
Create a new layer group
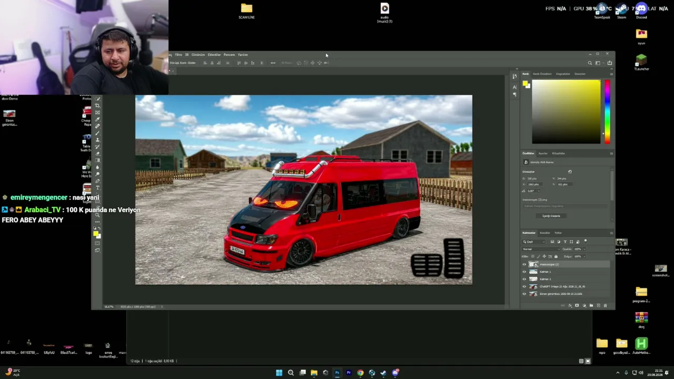coord(591,305)
